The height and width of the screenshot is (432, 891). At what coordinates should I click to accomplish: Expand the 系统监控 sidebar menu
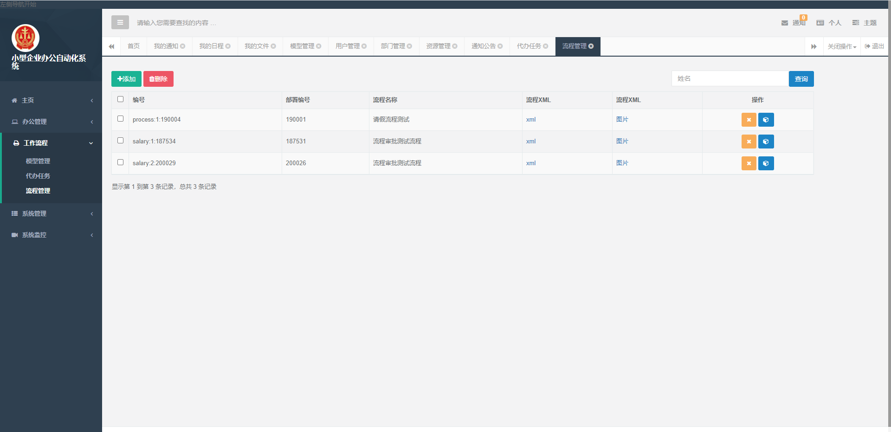(x=51, y=235)
